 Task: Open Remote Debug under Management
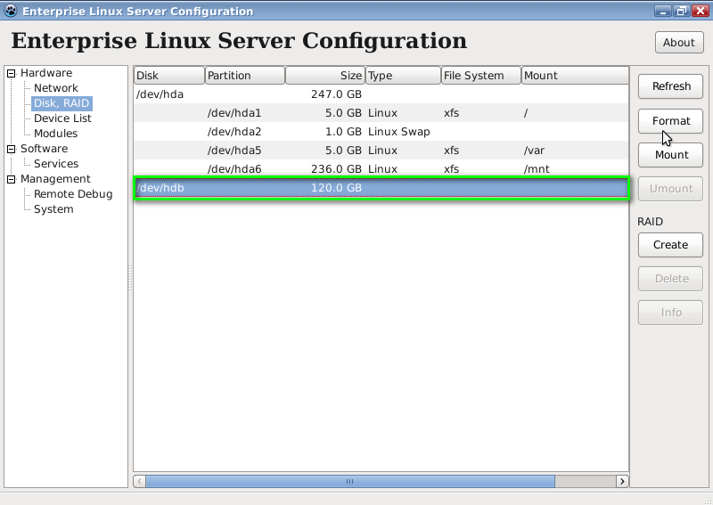click(73, 194)
